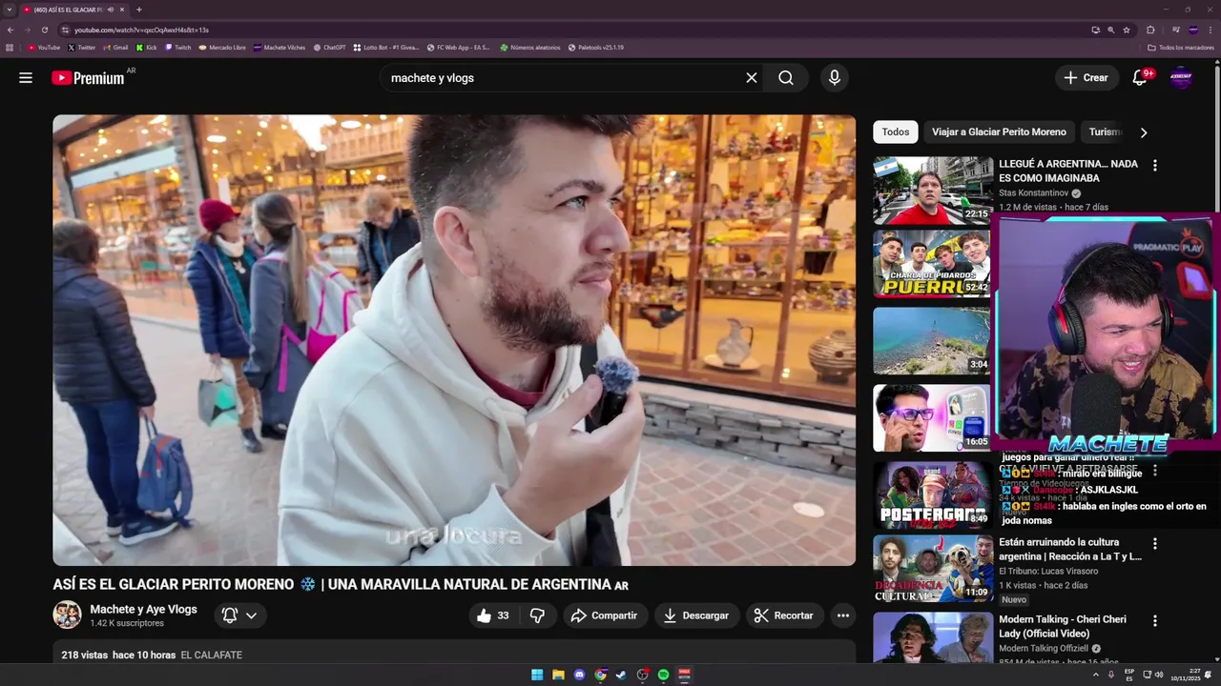Open the Twitch bookmark
This screenshot has height=686, width=1221.
[x=177, y=47]
